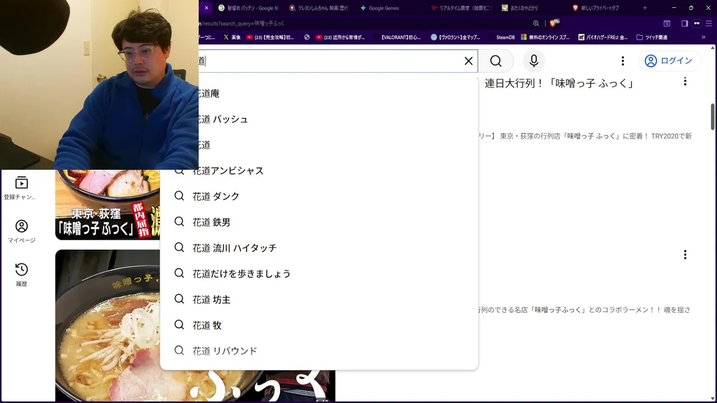This screenshot has height=403, width=717.
Task: Click the globe icon bookmark
Action: (307, 38)
